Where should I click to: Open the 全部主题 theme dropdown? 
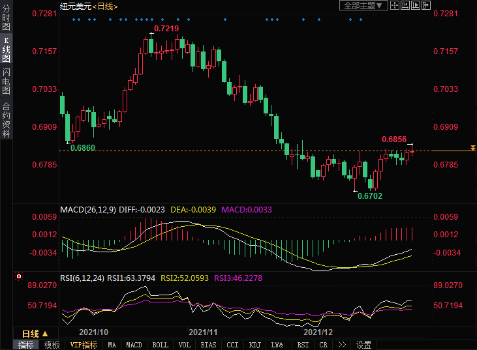coord(363,5)
